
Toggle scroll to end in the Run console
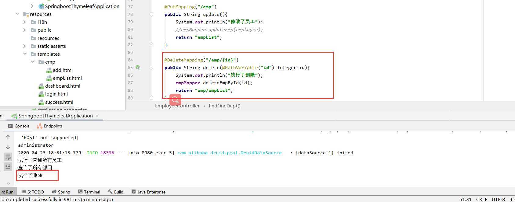(8, 166)
